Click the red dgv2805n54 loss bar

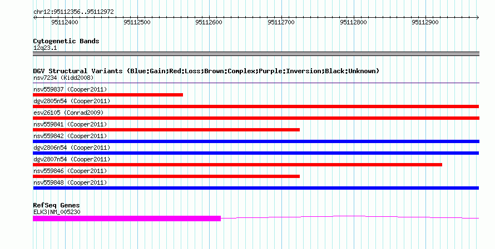point(256,106)
